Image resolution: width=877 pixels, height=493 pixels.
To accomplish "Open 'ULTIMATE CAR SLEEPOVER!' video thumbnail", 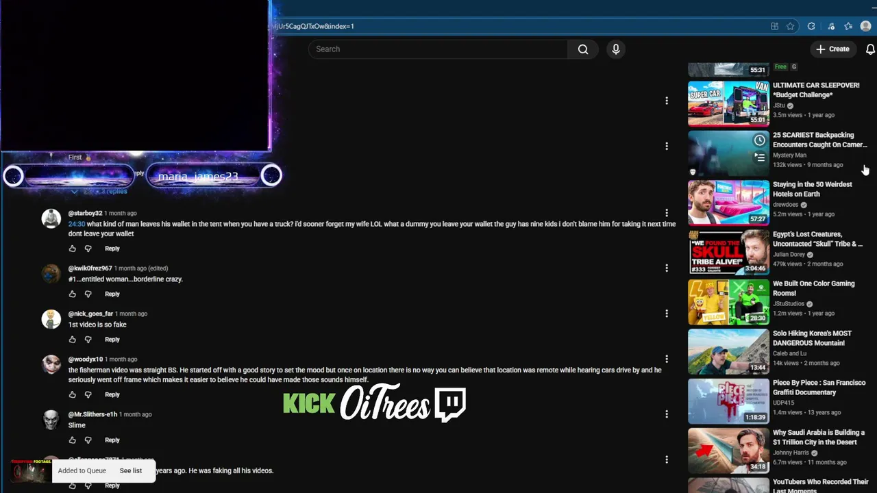I will click(728, 104).
